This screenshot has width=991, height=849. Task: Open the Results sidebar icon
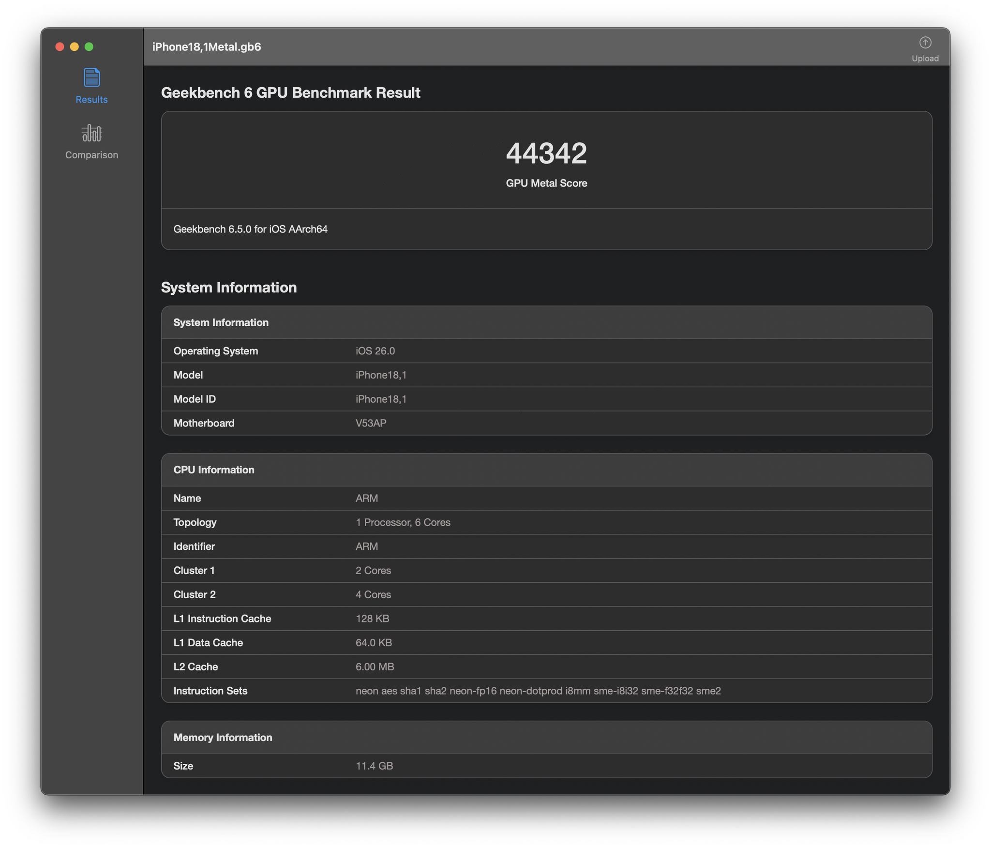tap(91, 78)
